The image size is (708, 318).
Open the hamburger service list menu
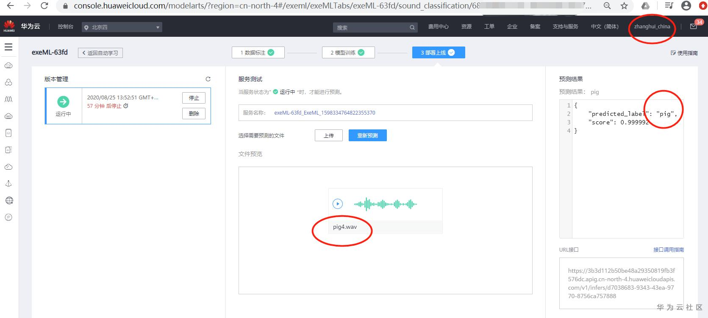(8, 47)
